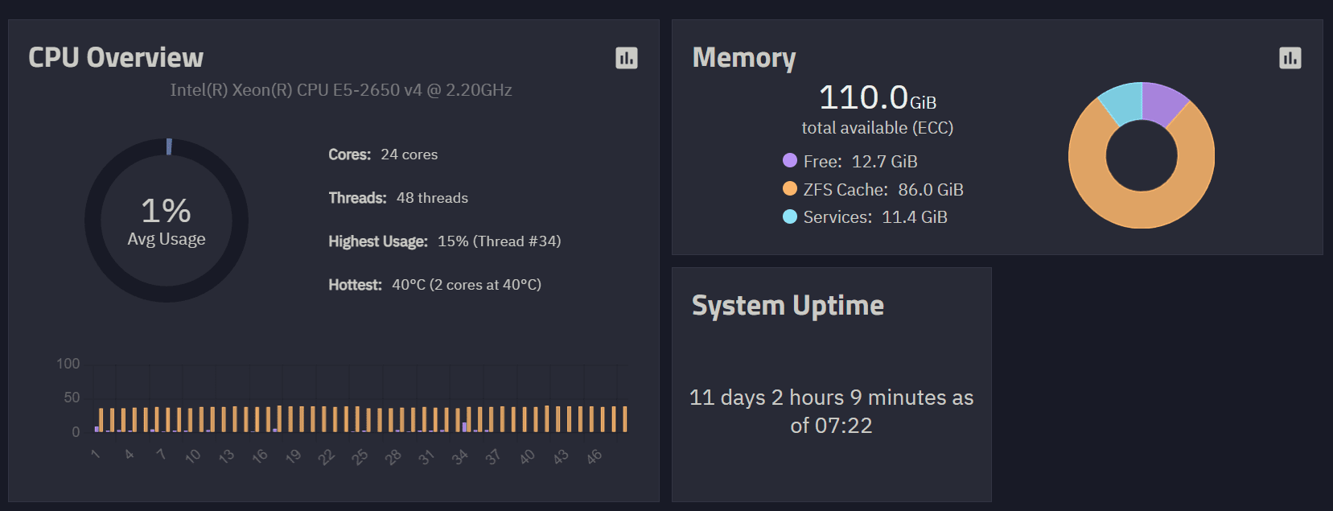Click total available (ECC) label

click(x=878, y=128)
